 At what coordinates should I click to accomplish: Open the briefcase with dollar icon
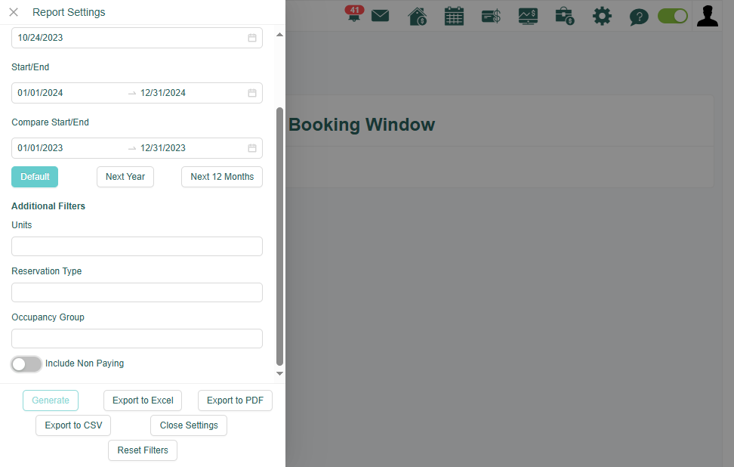(565, 17)
